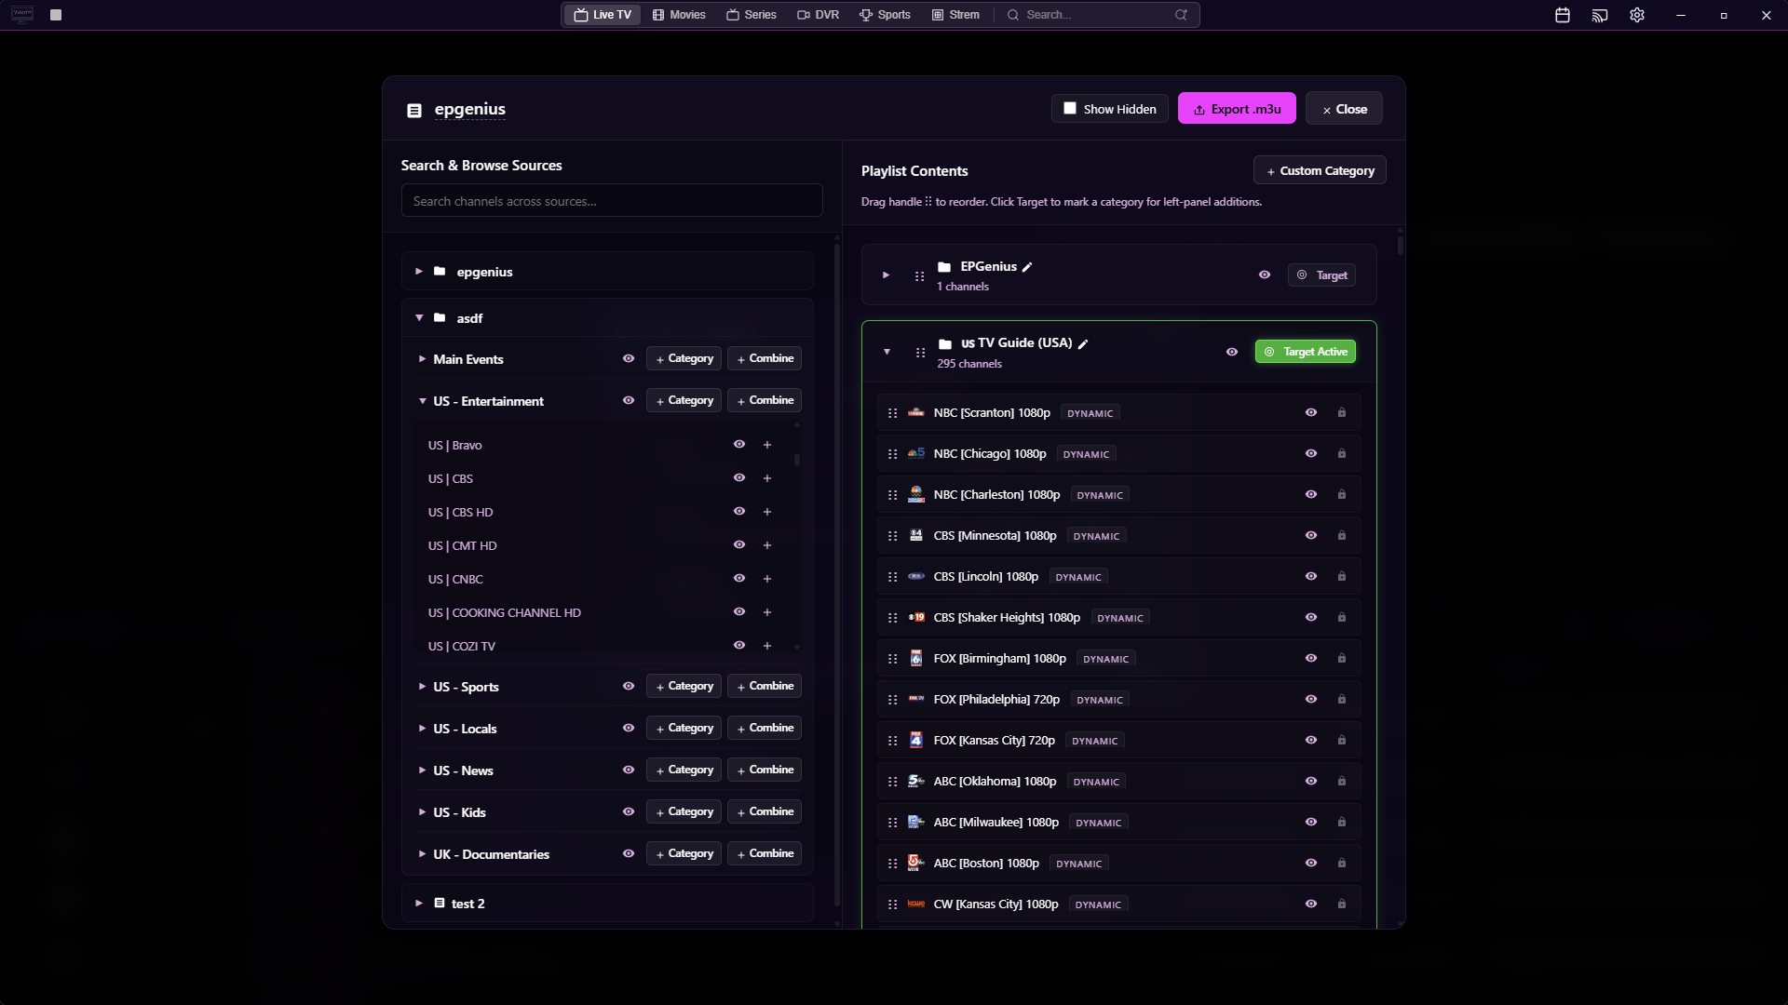Viewport: 1788px width, 1005px height.
Task: Collapse the TV Guide (USA) category
Action: click(887, 352)
